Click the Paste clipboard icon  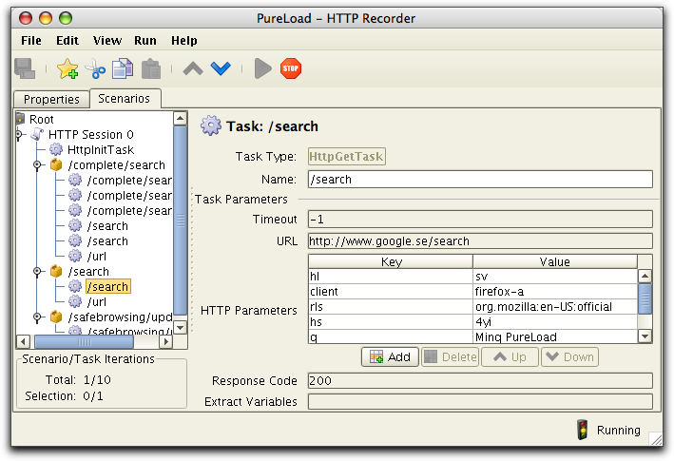click(x=151, y=68)
